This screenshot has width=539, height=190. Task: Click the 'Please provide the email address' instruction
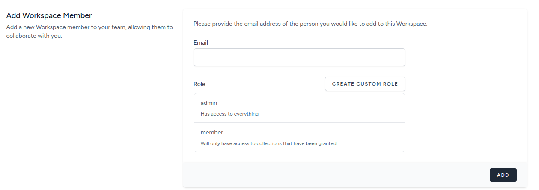(x=310, y=24)
